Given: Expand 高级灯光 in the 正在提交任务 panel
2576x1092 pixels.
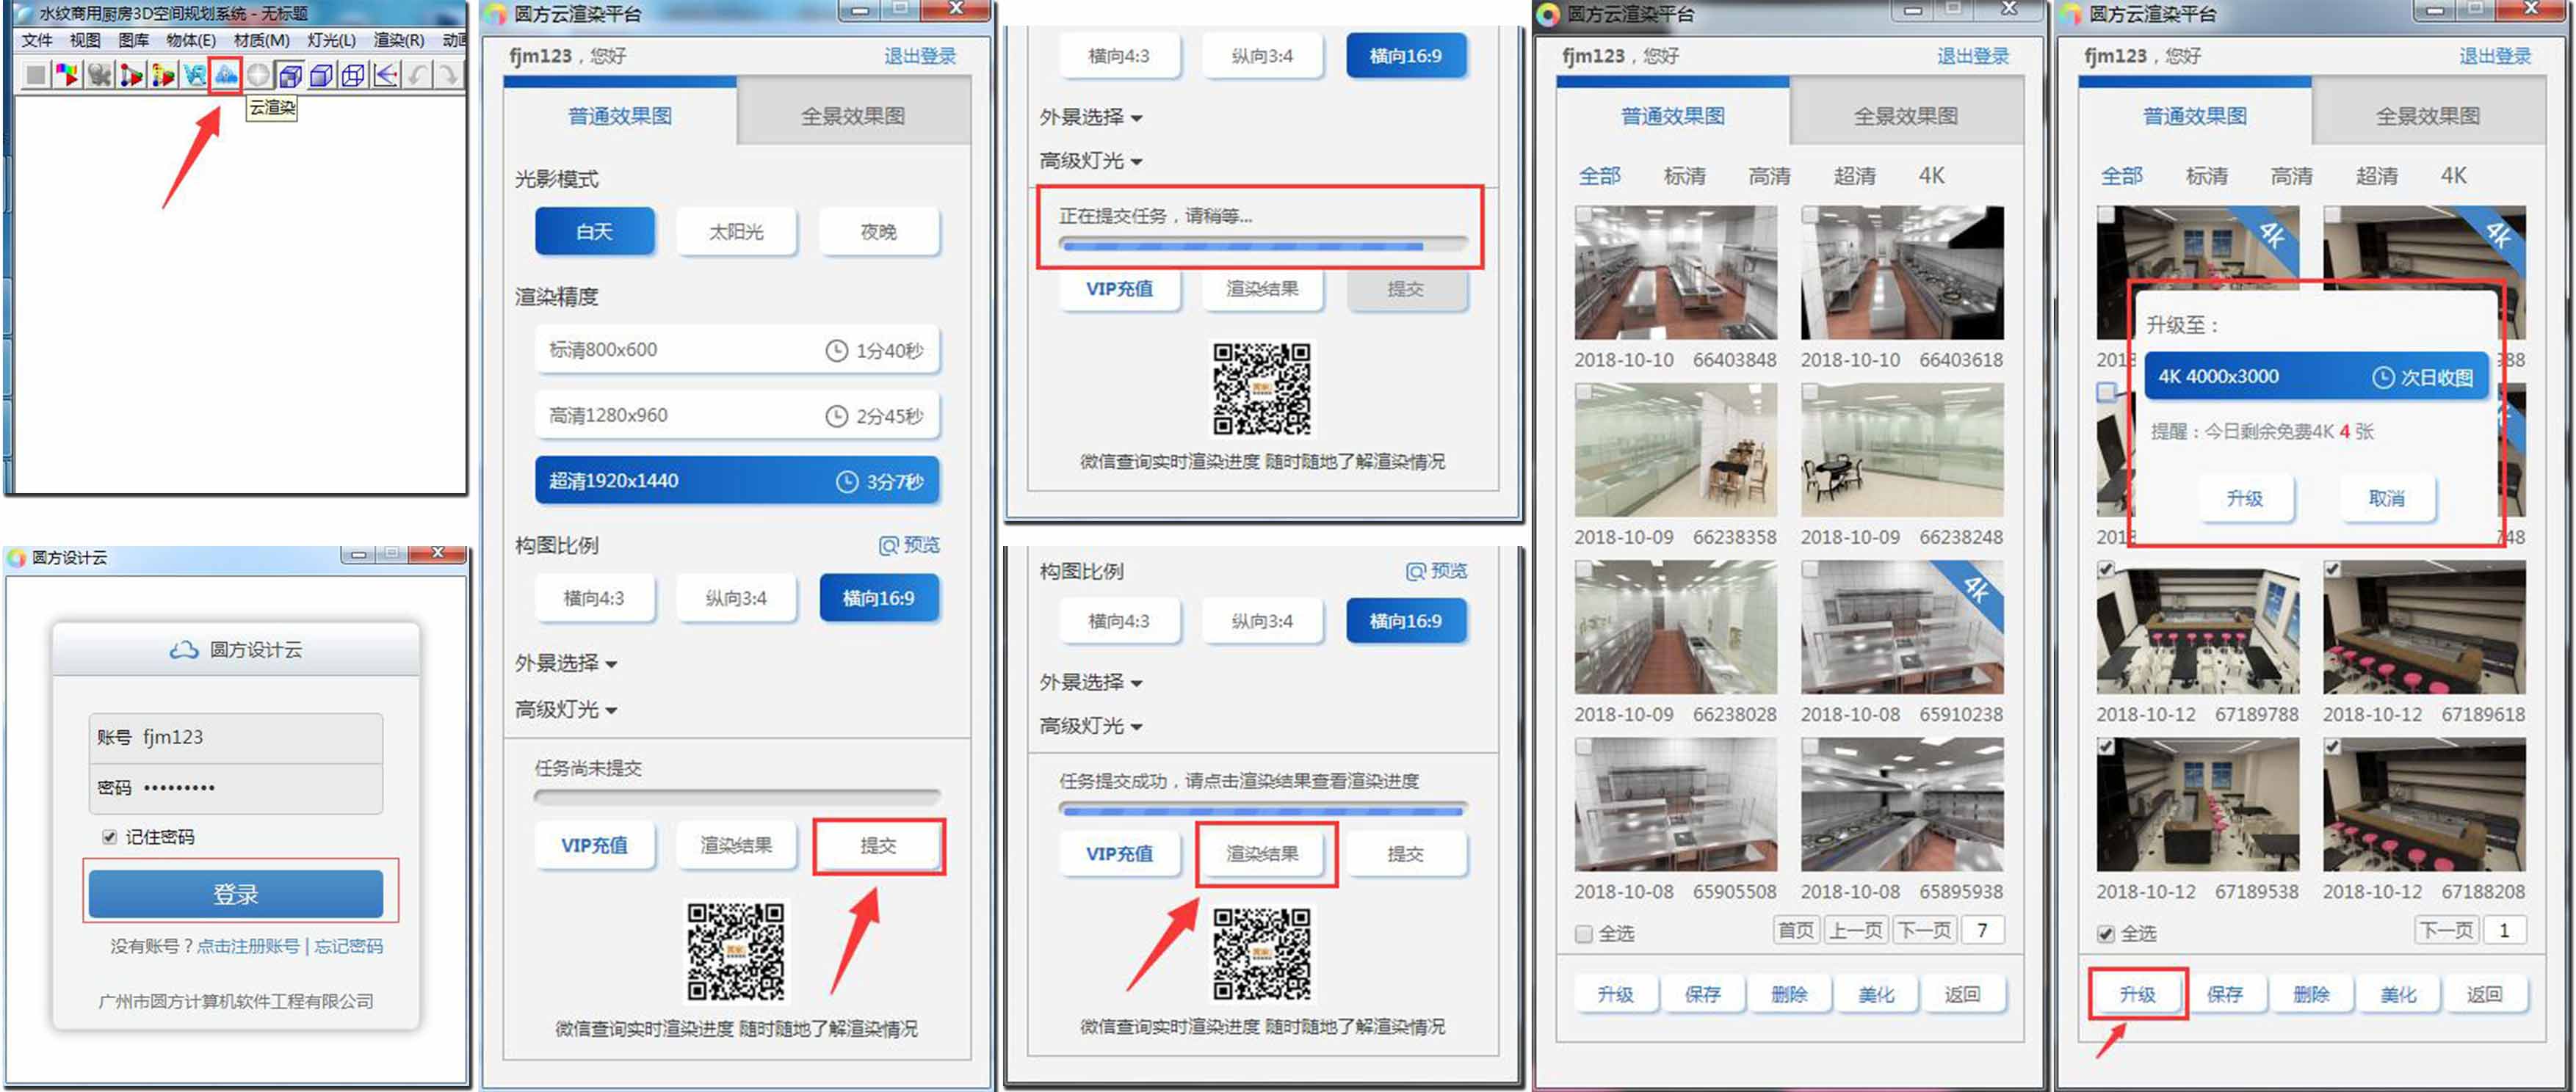Looking at the screenshot, I should point(1091,161).
